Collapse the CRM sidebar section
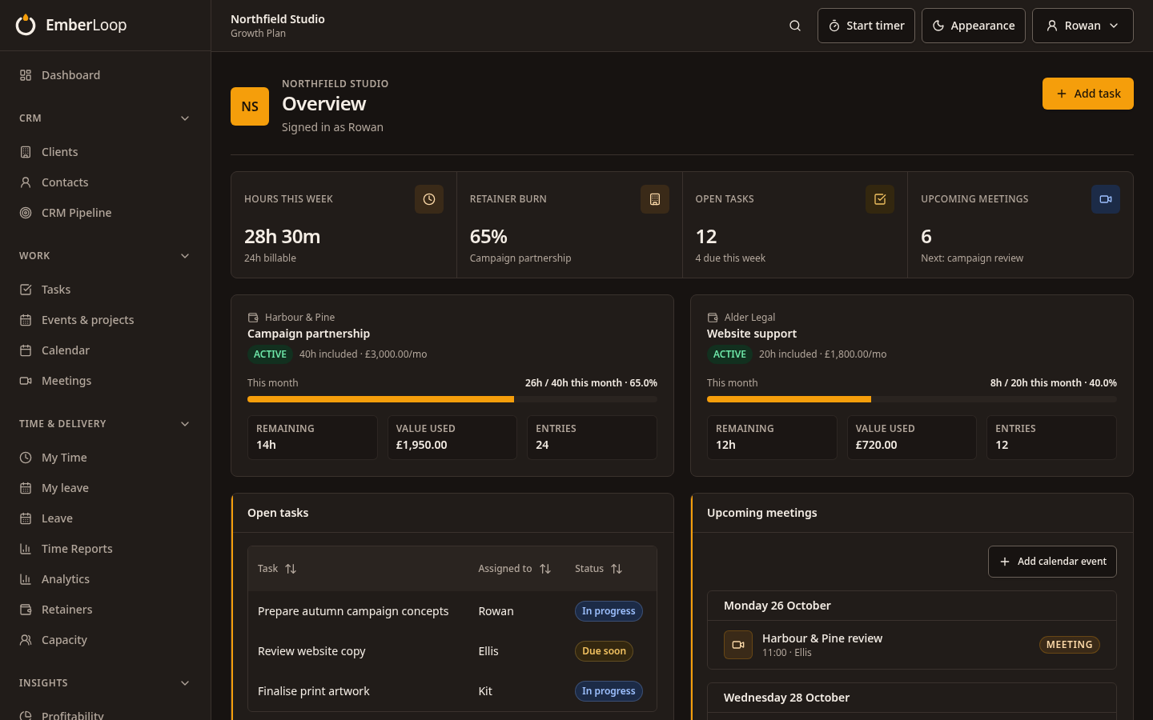 click(185, 118)
